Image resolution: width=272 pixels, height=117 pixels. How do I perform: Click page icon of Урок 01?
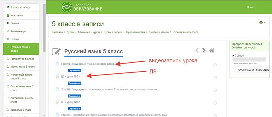pos(57,63)
